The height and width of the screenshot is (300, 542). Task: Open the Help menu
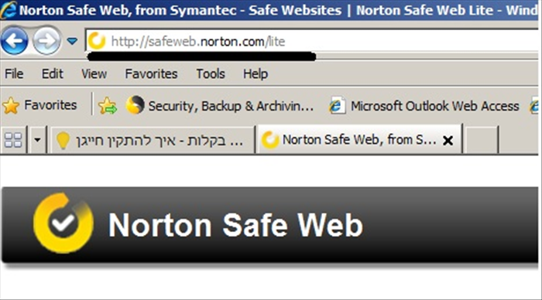(256, 73)
